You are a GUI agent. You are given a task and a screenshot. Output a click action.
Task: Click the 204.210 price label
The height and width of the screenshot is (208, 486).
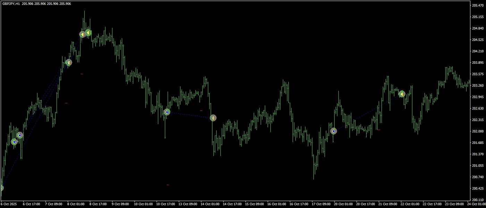click(x=478, y=51)
